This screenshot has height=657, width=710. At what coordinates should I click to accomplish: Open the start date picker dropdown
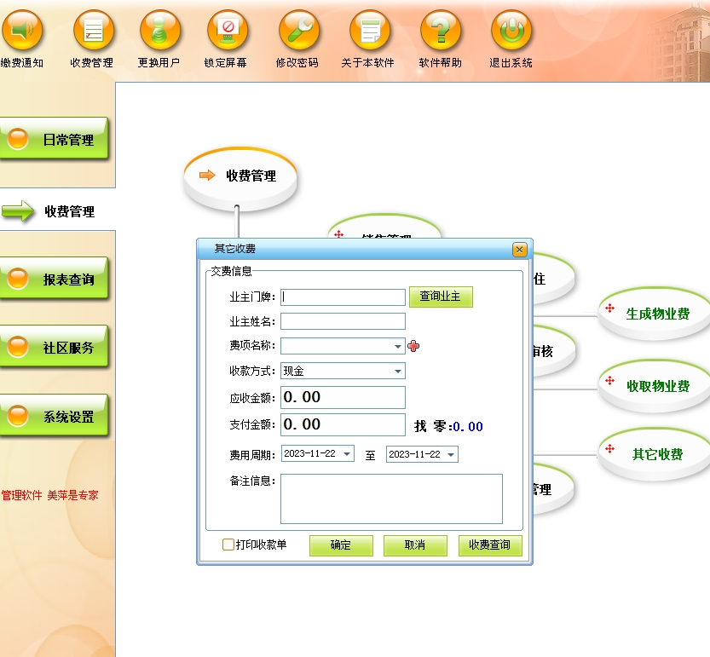point(347,454)
